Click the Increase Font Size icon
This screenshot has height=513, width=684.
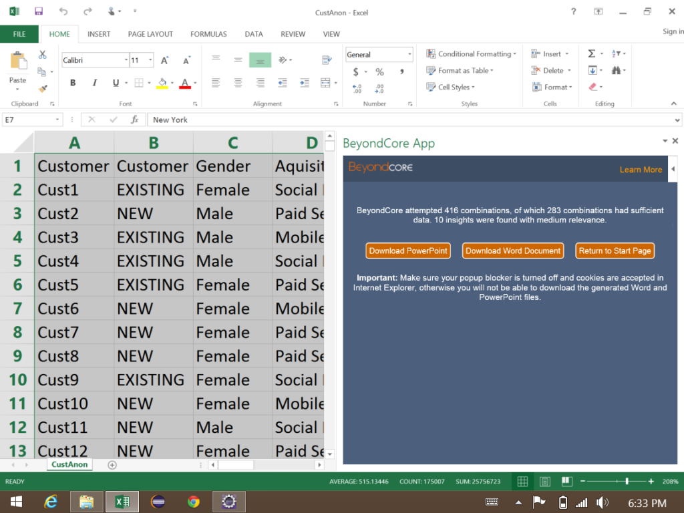tap(165, 60)
